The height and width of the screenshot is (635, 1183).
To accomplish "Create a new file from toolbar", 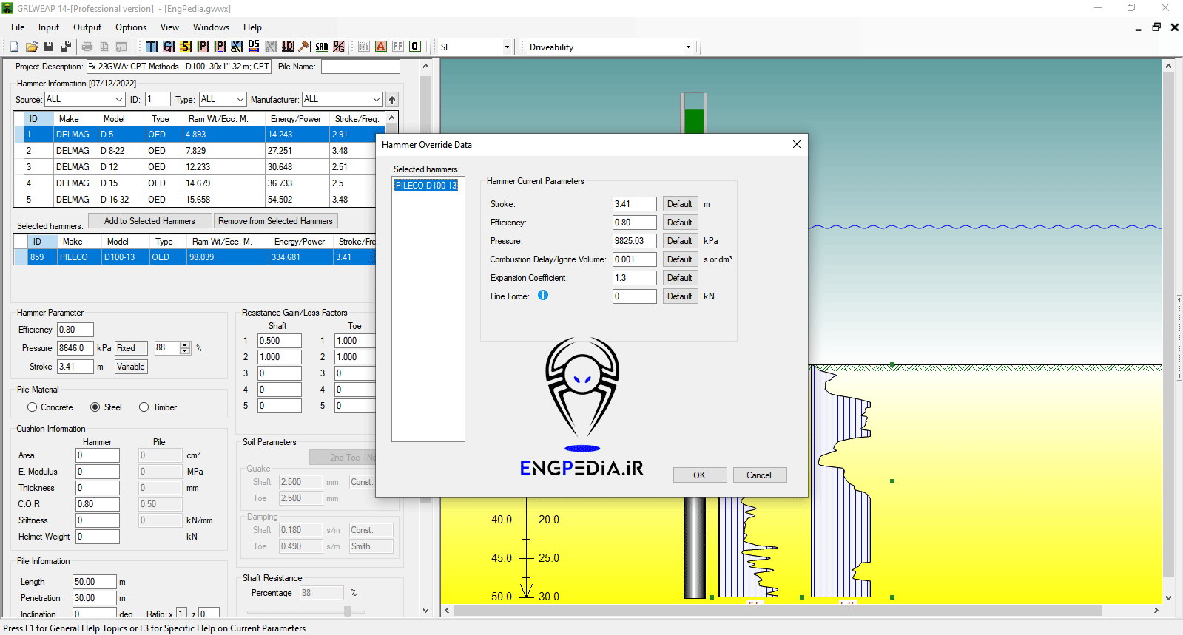I will [14, 47].
